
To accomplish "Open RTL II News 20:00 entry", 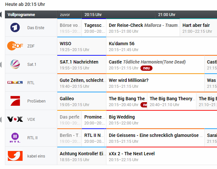I will click(94, 138).
